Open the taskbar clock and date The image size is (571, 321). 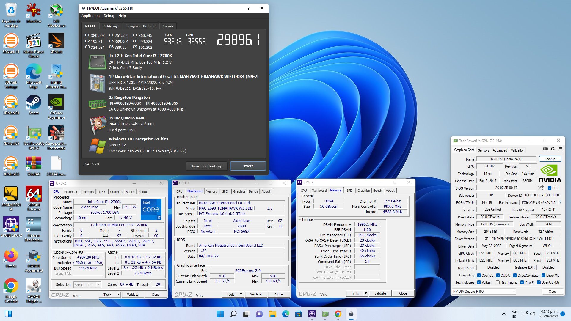[x=549, y=314]
